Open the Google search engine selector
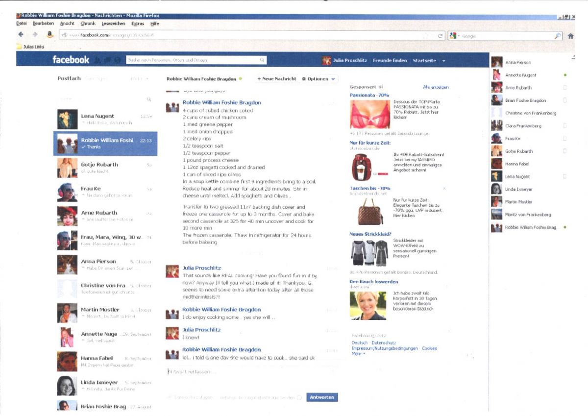Image resolution: width=588 pixels, height=416 pixels. [454, 36]
